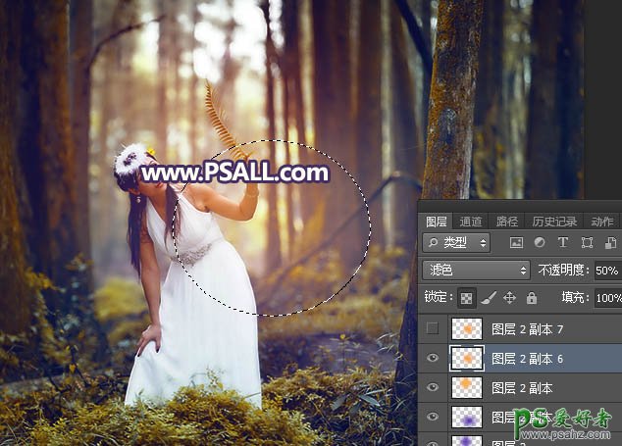Image resolution: width=622 pixels, height=446 pixels.
Task: Enable lock transparent pixels
Action: [x=467, y=297]
